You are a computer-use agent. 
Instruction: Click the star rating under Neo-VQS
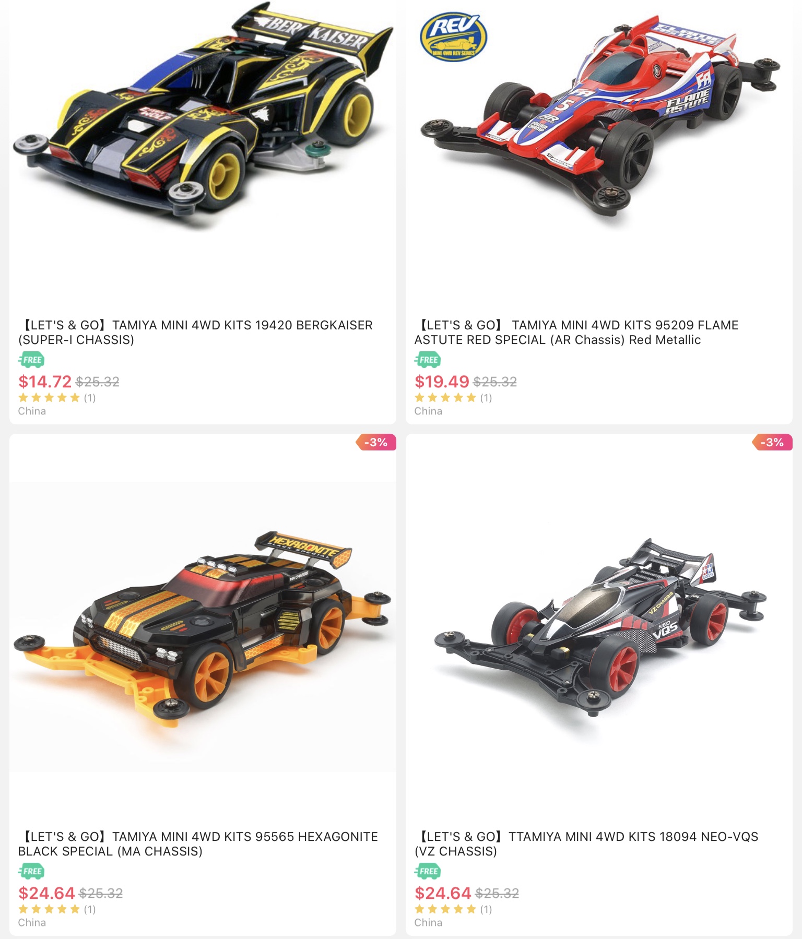[x=445, y=909]
